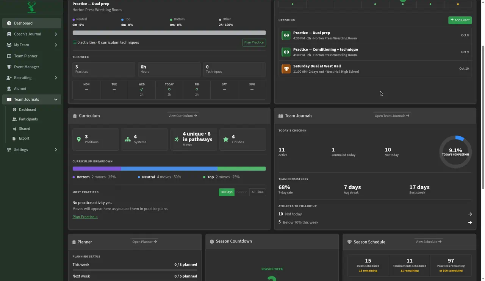Click the Team Planner table icon
Screen dimensions: 485x281
tap(9, 56)
